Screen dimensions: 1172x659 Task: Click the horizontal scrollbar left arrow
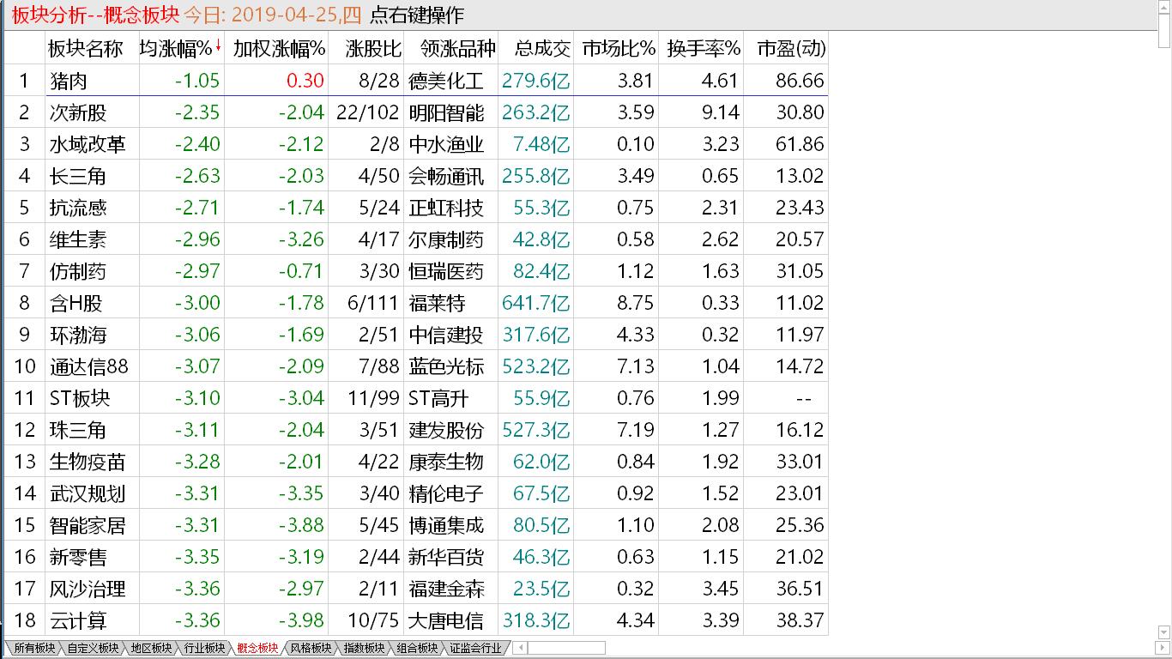tap(519, 648)
